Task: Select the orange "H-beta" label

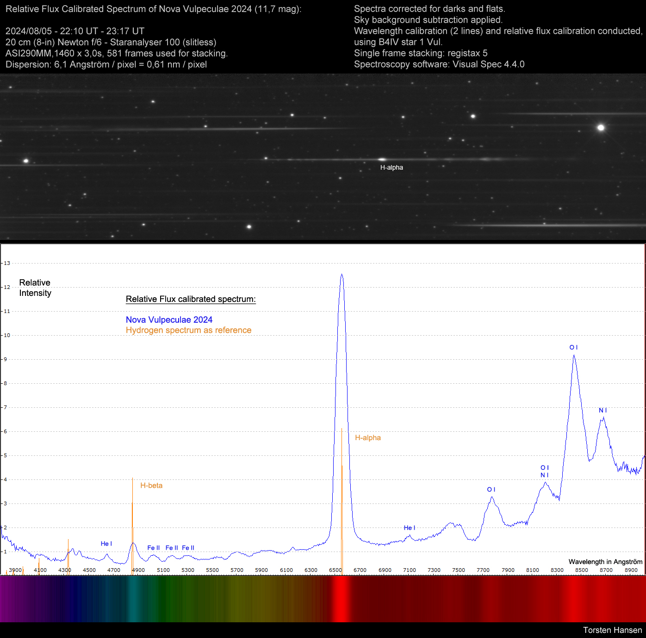Action: point(151,485)
